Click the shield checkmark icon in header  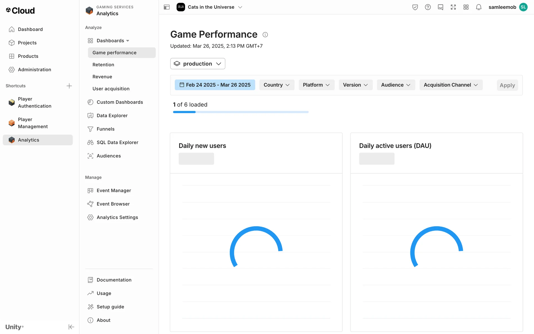tap(415, 7)
